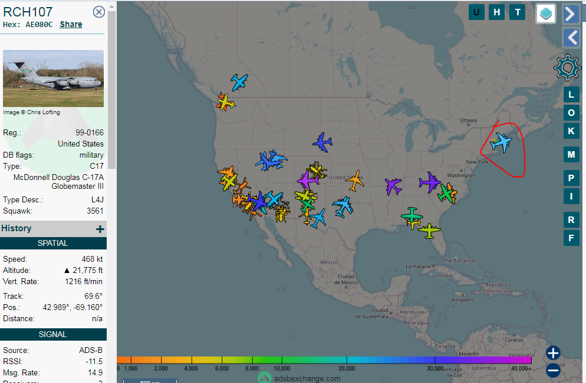586x383 pixels.
Task: Select the orange aircraft over Kansas
Action: pos(355,181)
